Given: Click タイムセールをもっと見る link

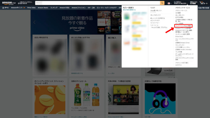Looking at the screenshot, I should click(x=79, y=117).
